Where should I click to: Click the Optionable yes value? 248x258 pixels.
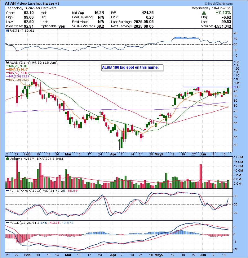tap(62, 26)
